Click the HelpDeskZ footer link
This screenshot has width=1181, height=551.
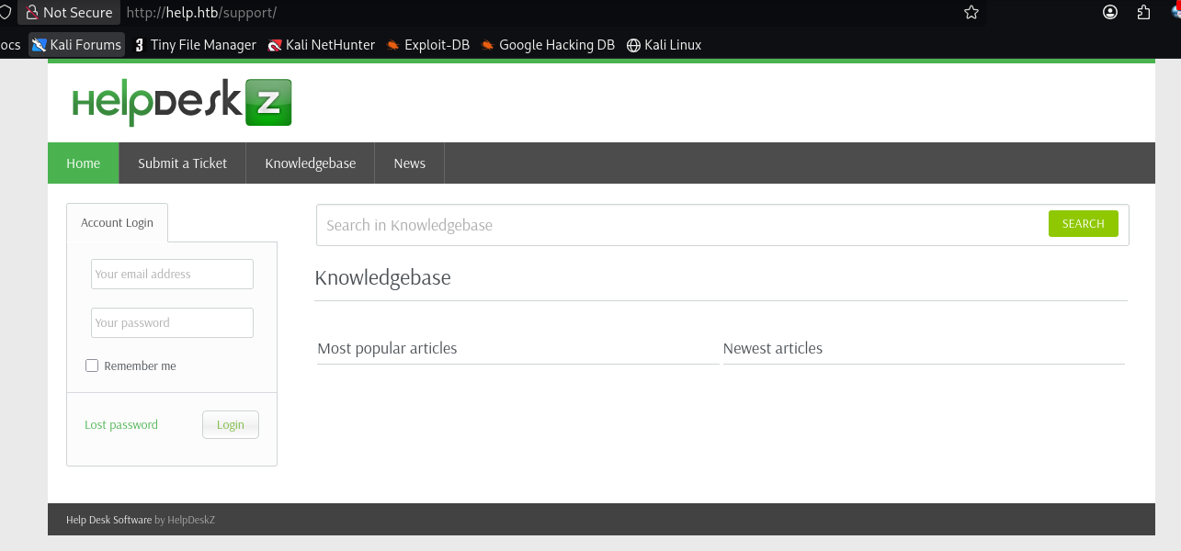[191, 520]
